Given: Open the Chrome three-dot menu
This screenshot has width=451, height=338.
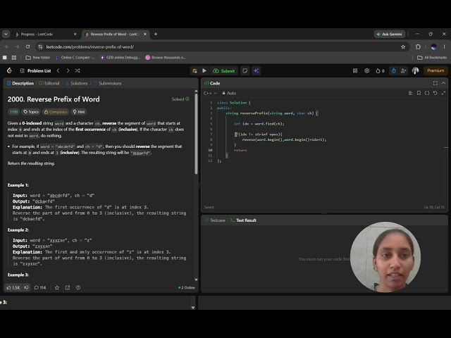Looking at the screenshot, I should pos(444,47).
